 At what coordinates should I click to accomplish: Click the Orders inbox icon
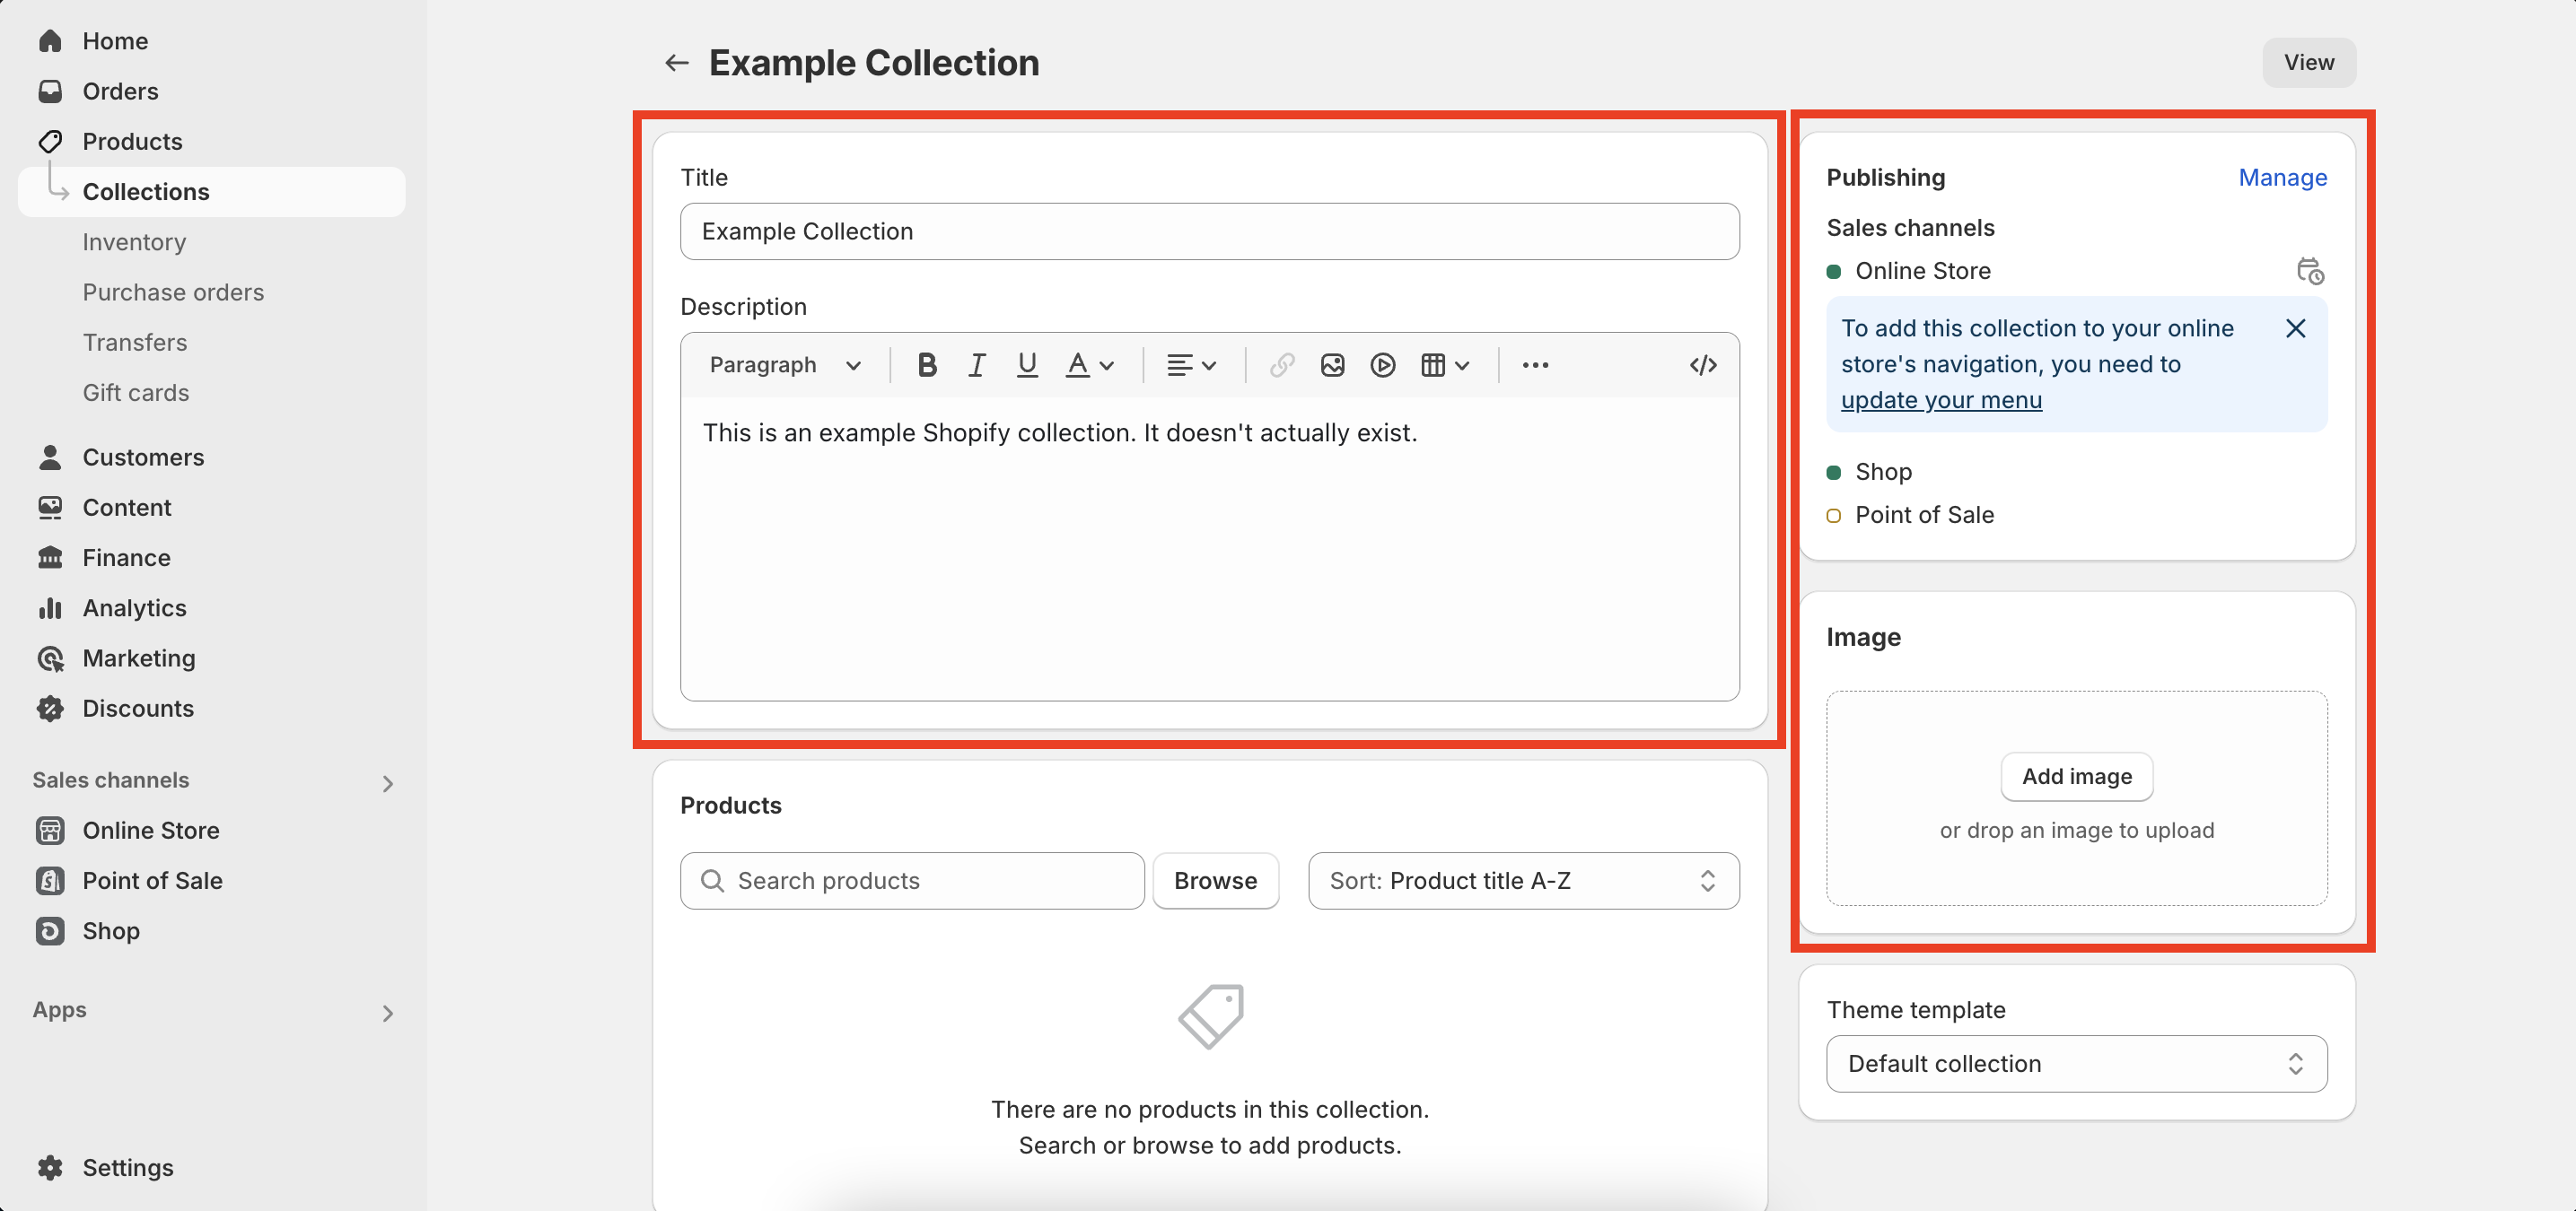[50, 91]
